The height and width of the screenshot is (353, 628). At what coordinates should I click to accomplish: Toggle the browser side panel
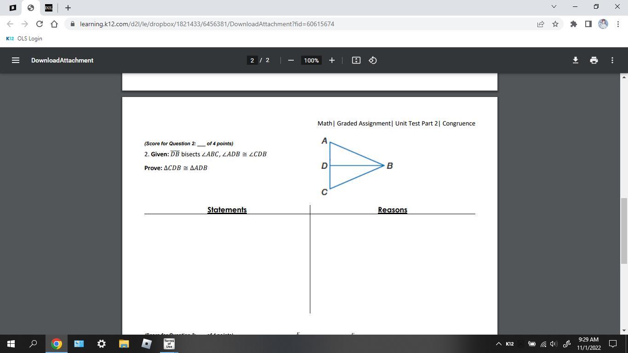point(588,24)
